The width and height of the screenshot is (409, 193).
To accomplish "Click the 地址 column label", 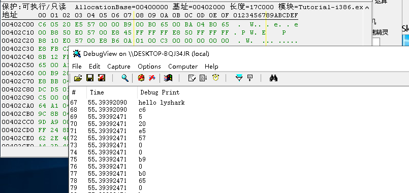I will [10, 15].
